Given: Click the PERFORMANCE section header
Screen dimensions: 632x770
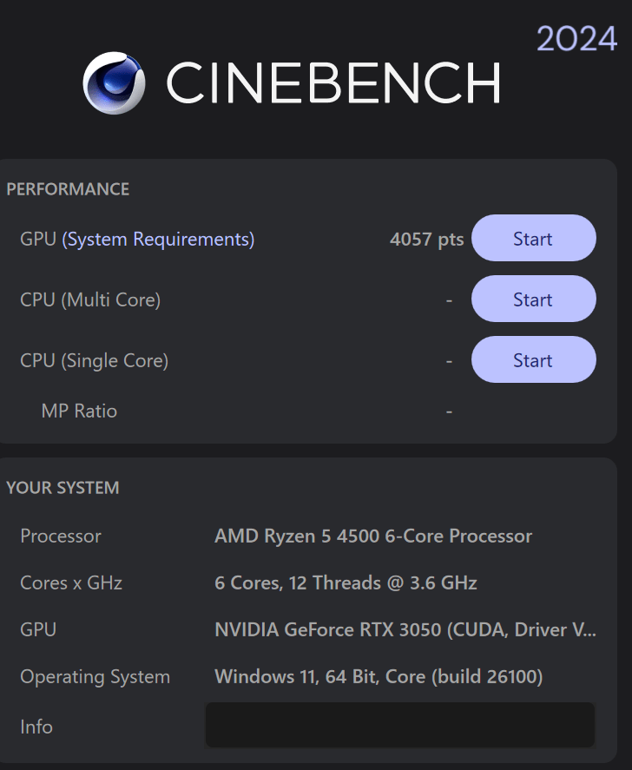Looking at the screenshot, I should [x=68, y=189].
